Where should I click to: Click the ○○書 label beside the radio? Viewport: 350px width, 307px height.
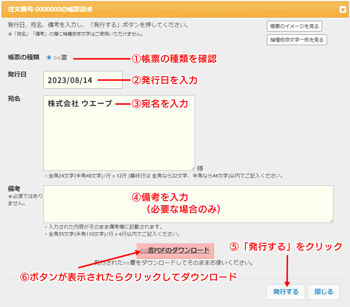tap(60, 57)
